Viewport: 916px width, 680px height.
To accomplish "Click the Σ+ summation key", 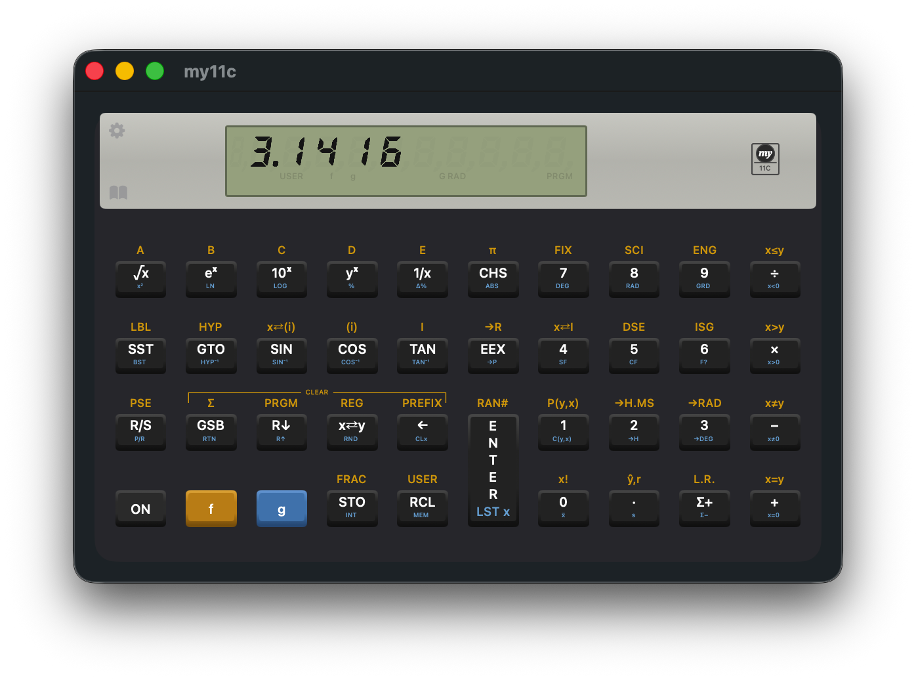I will 704,508.
